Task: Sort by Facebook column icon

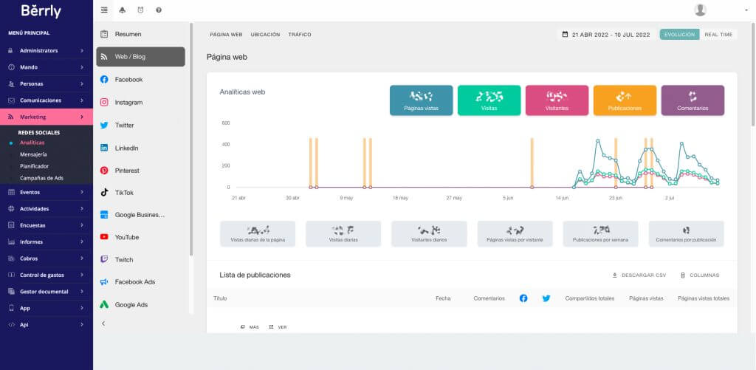Action: [523, 298]
